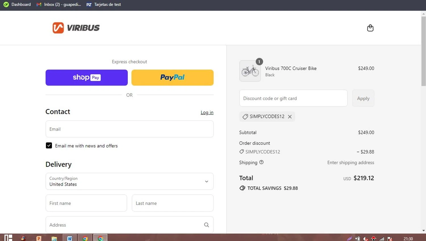The width and height of the screenshot is (426, 241).
Task: Click the volume icon in system tray
Action: pos(366,239)
